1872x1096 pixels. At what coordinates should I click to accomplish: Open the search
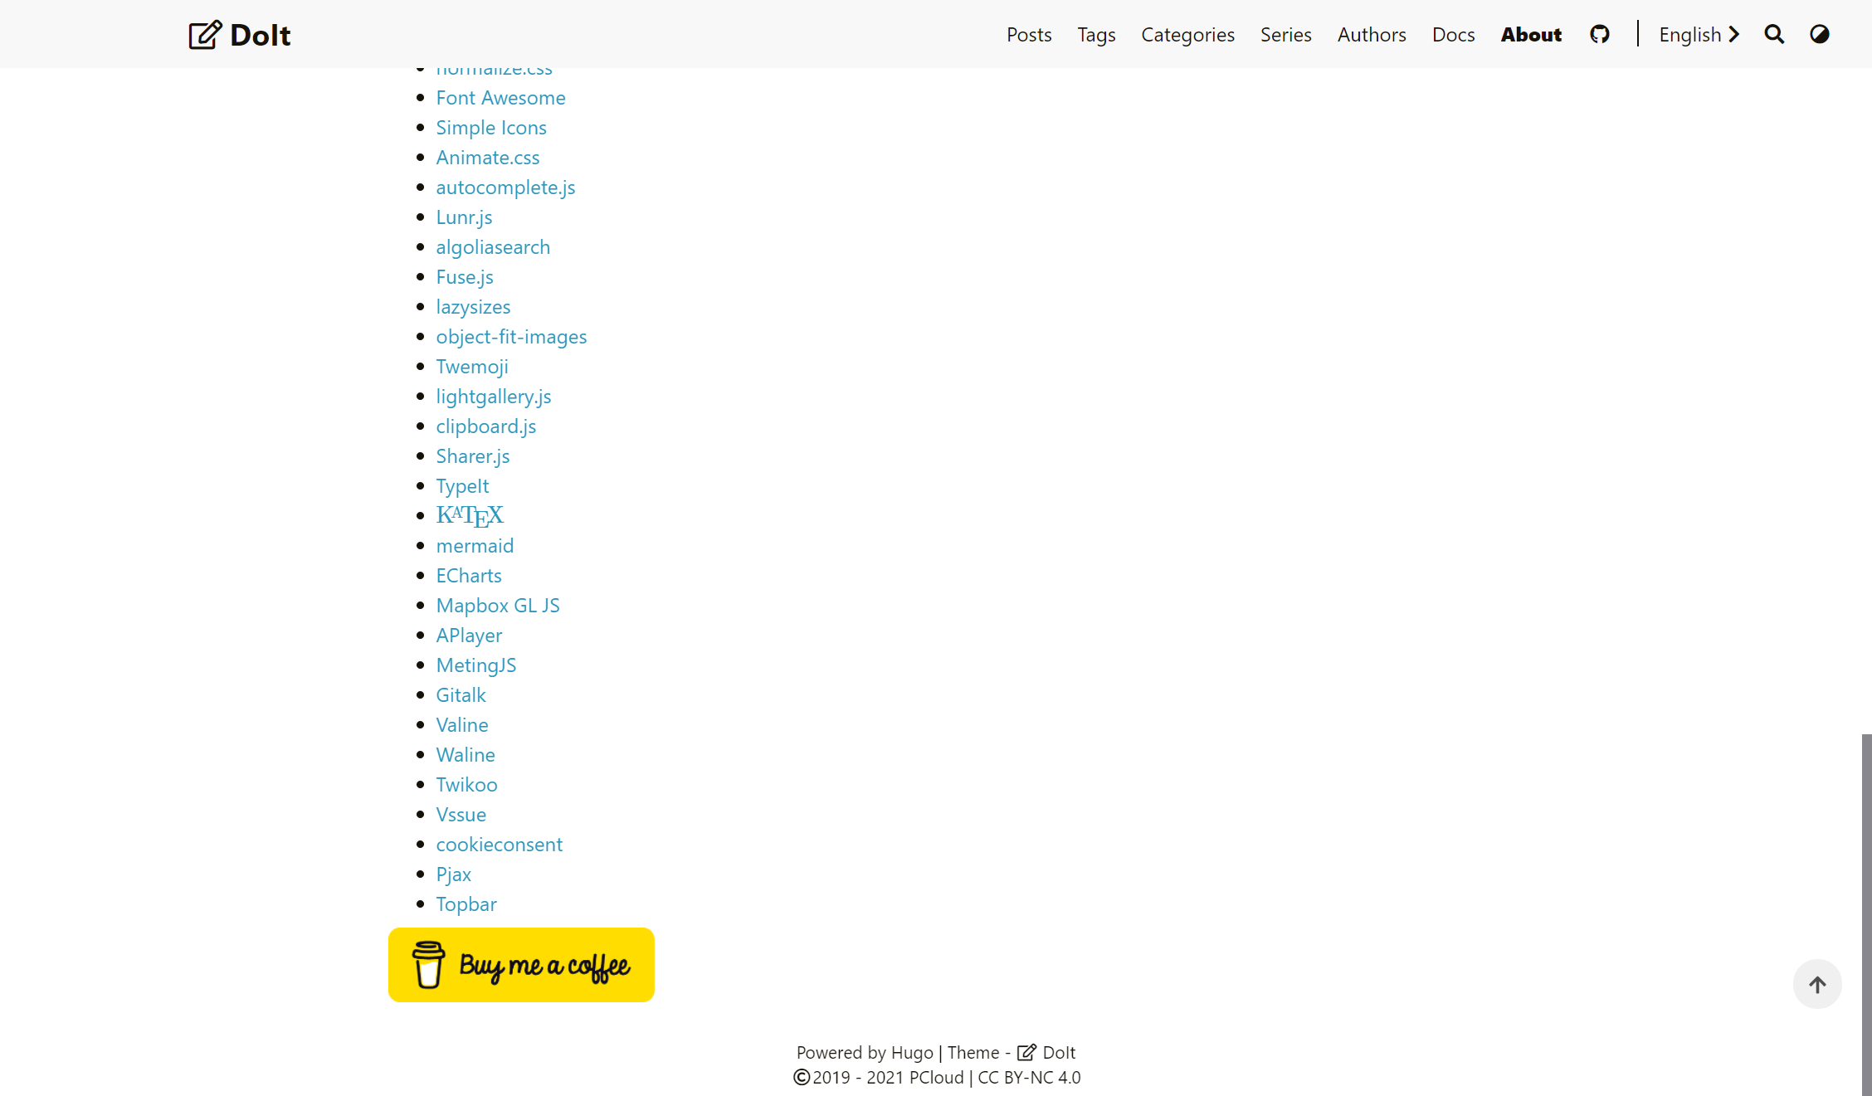1774,34
